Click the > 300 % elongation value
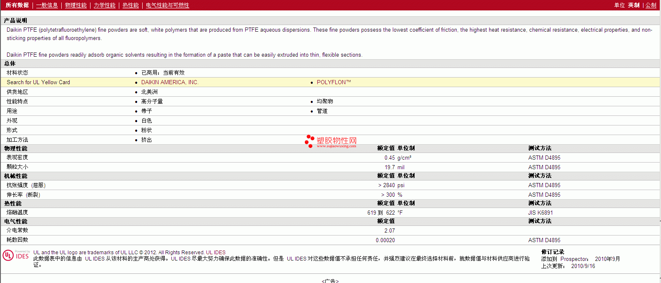 pos(392,195)
